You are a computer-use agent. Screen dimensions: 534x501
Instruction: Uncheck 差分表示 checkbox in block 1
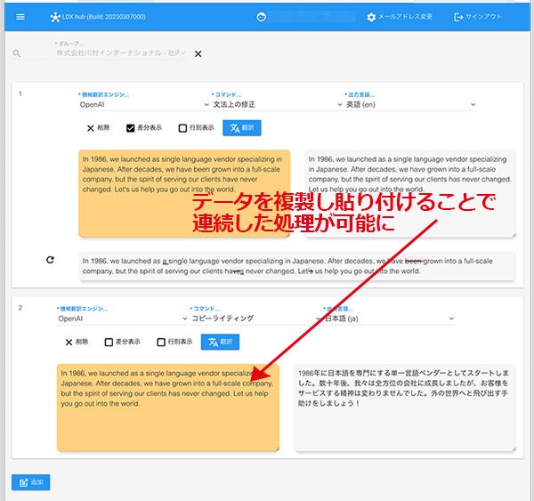tap(130, 128)
